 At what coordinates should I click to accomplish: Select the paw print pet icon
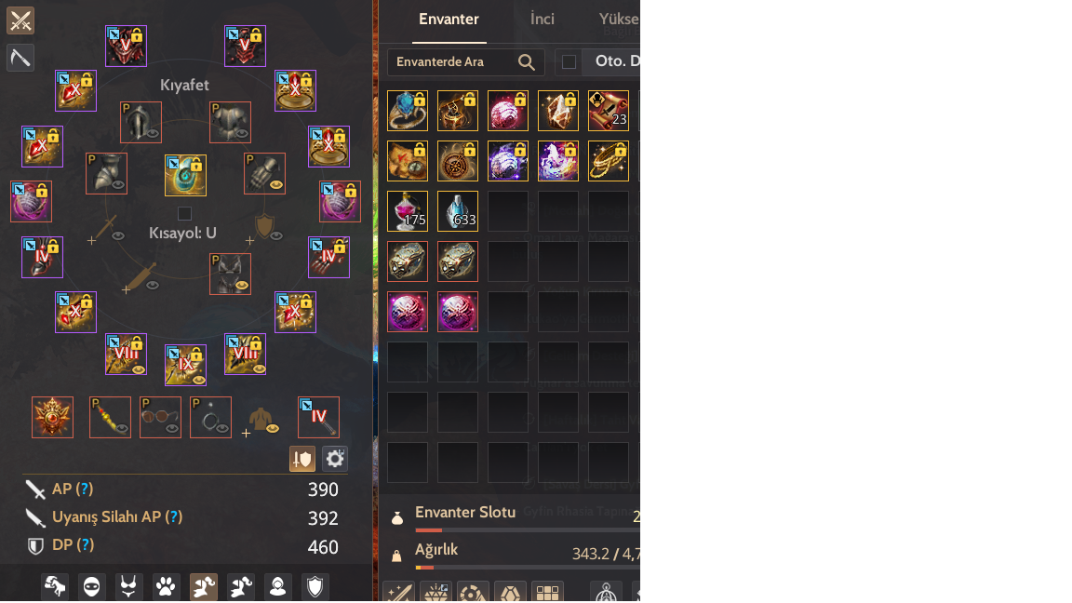[x=166, y=586]
